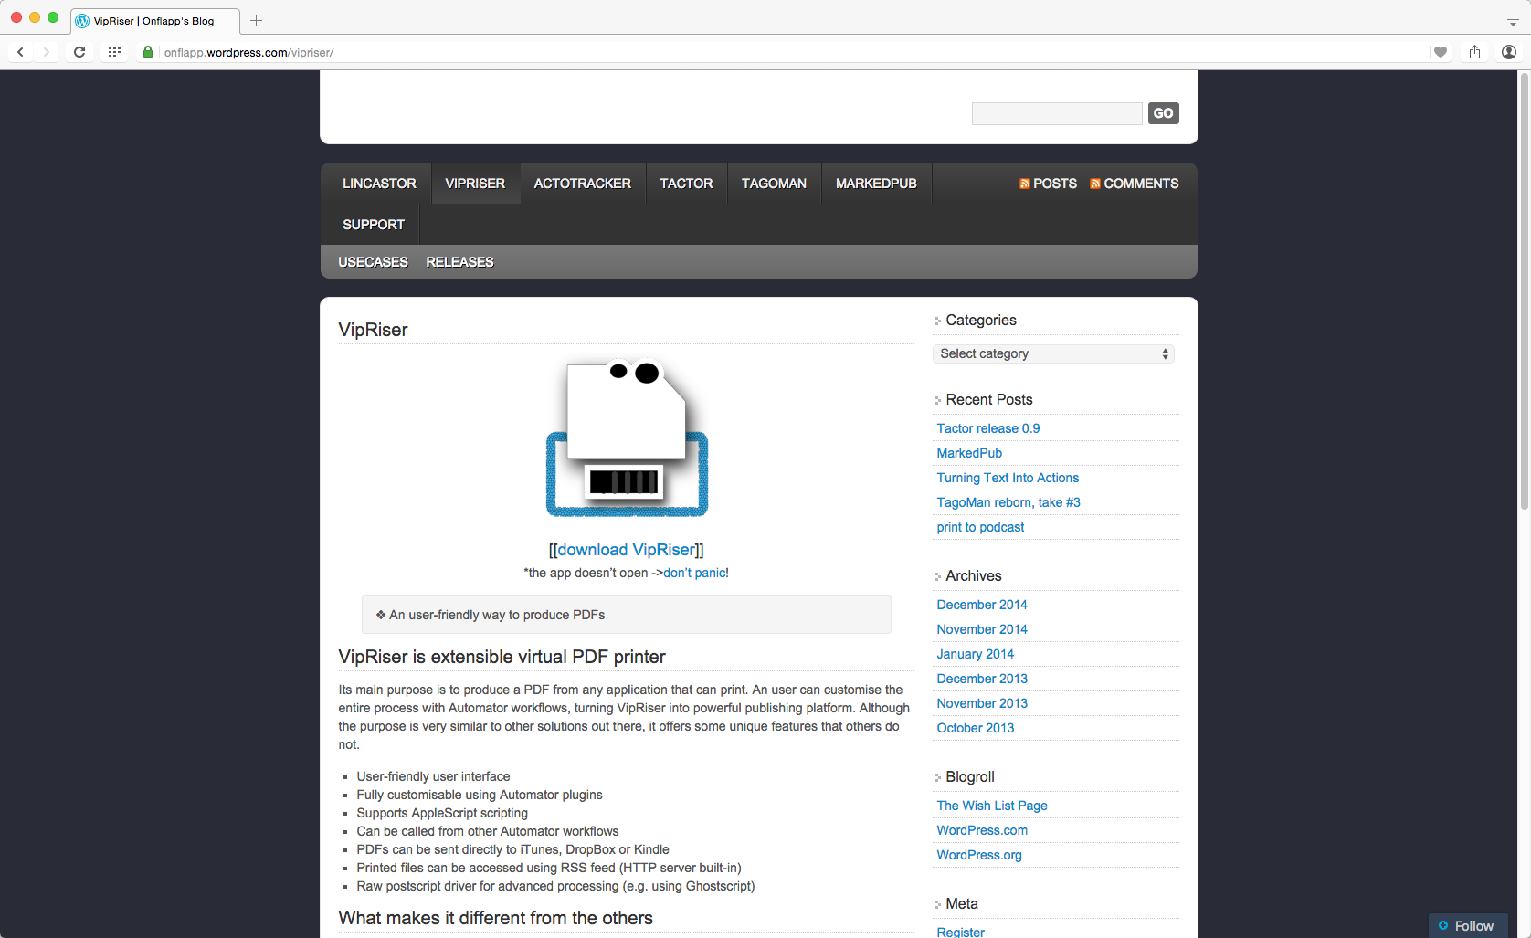Image resolution: width=1531 pixels, height=938 pixels.
Task: Open the November 2013 archive
Action: (x=982, y=703)
